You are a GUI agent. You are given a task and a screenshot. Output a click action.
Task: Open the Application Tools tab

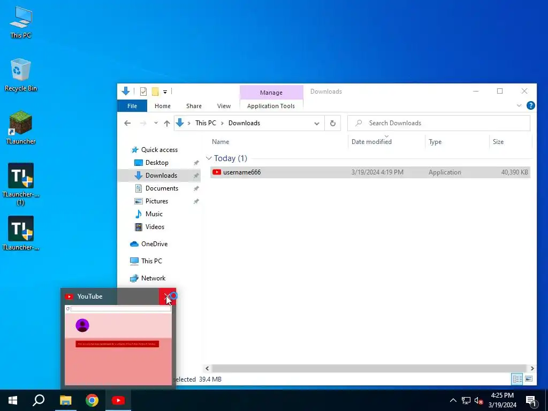click(271, 106)
